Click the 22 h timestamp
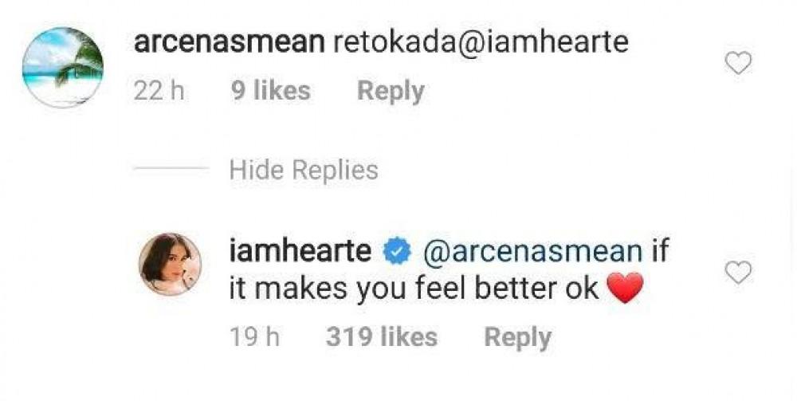Viewport: 797px width, 401px height. pyautogui.click(x=159, y=92)
